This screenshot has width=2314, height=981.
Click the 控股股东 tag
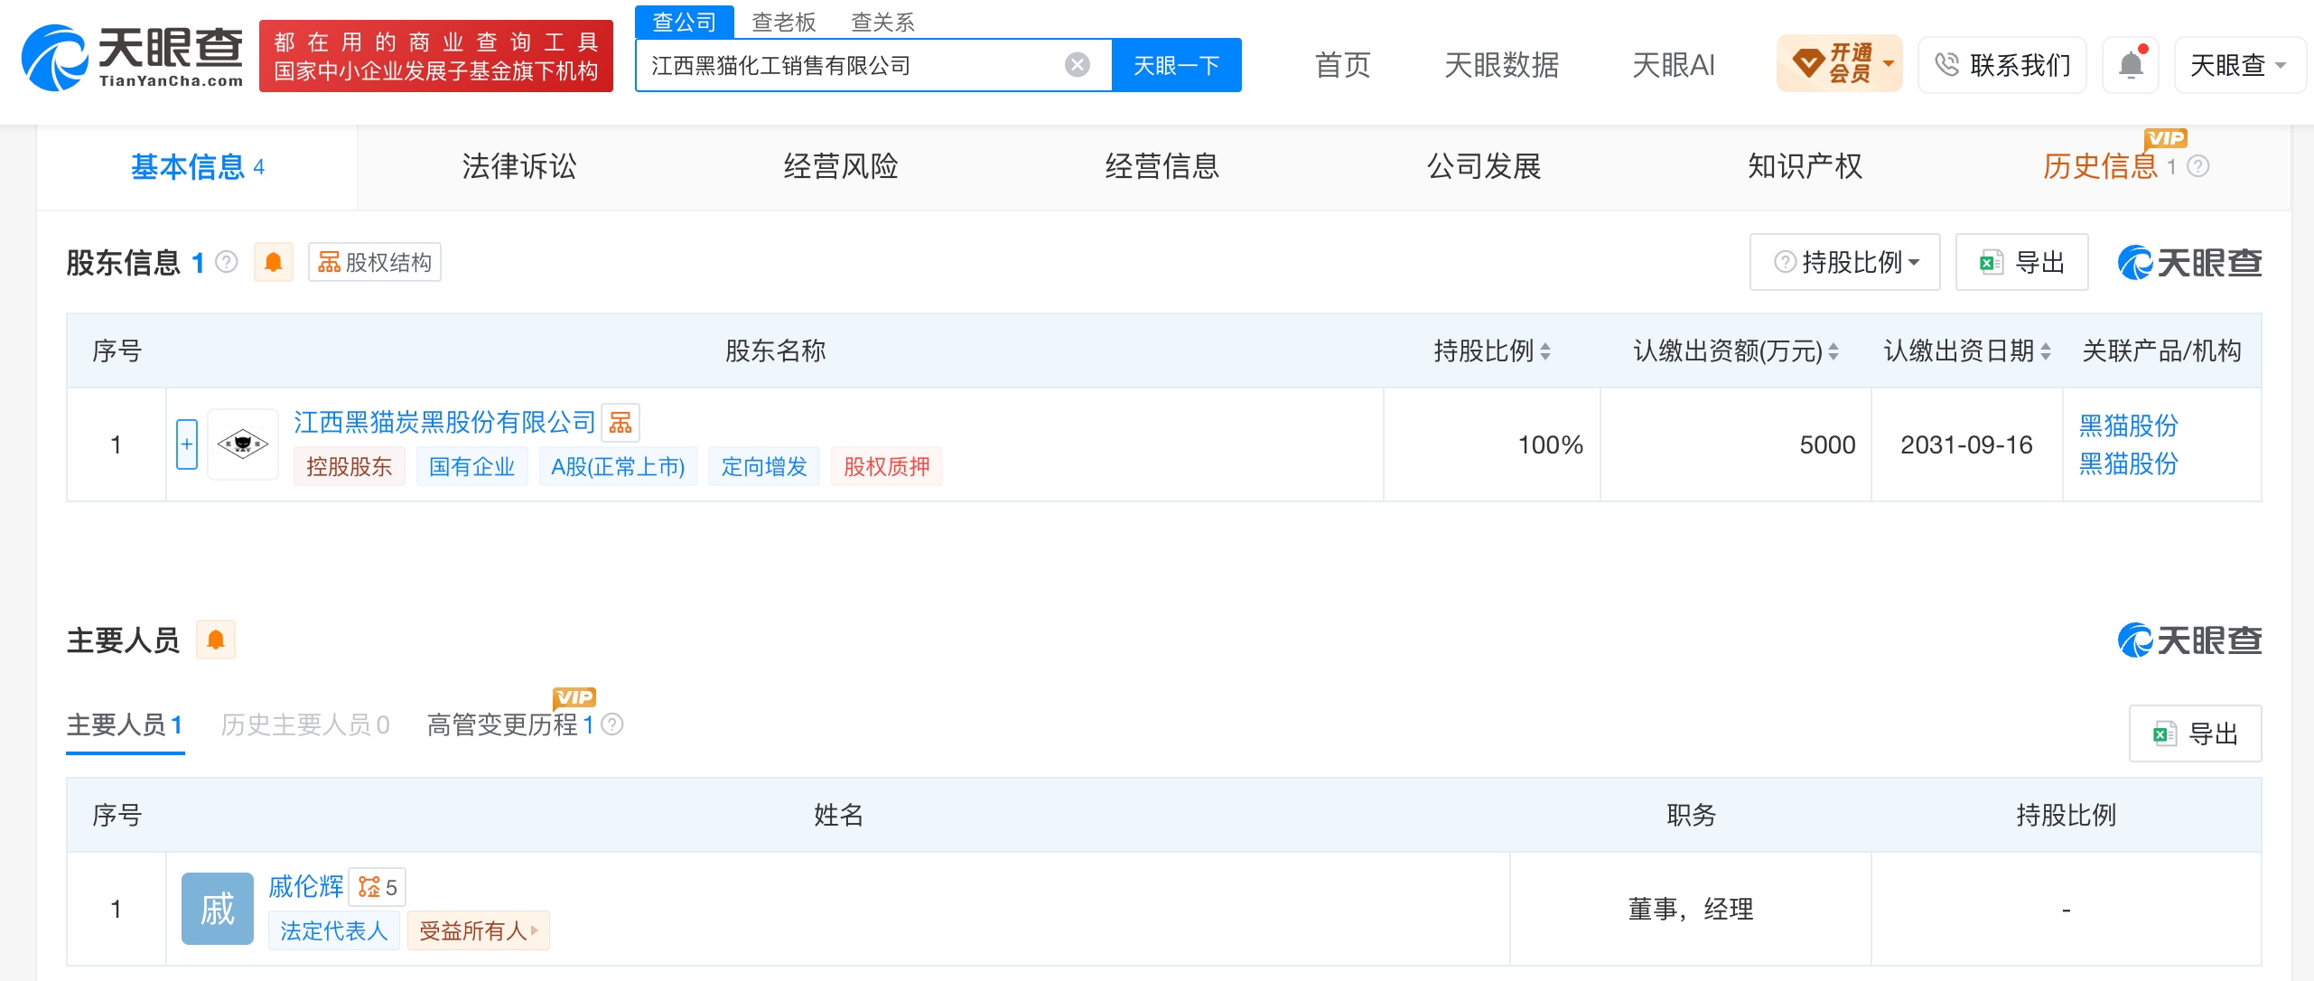pos(350,466)
